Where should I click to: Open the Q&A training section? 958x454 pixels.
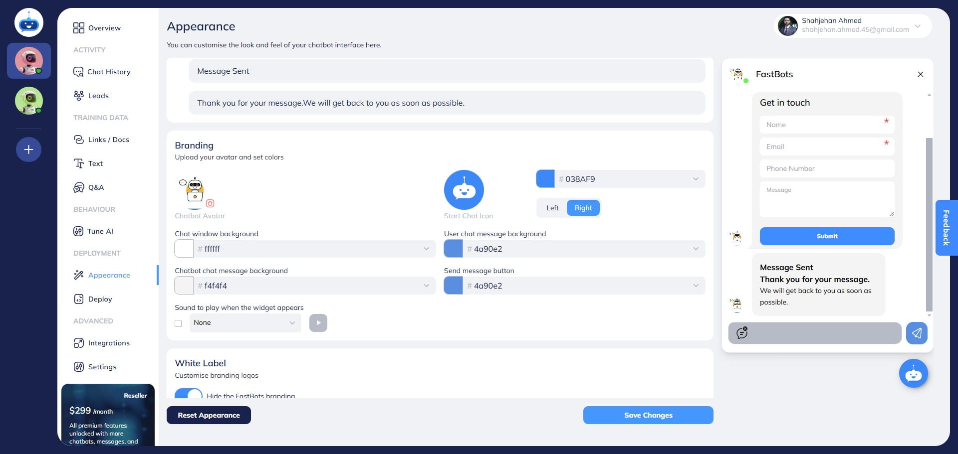coord(95,187)
